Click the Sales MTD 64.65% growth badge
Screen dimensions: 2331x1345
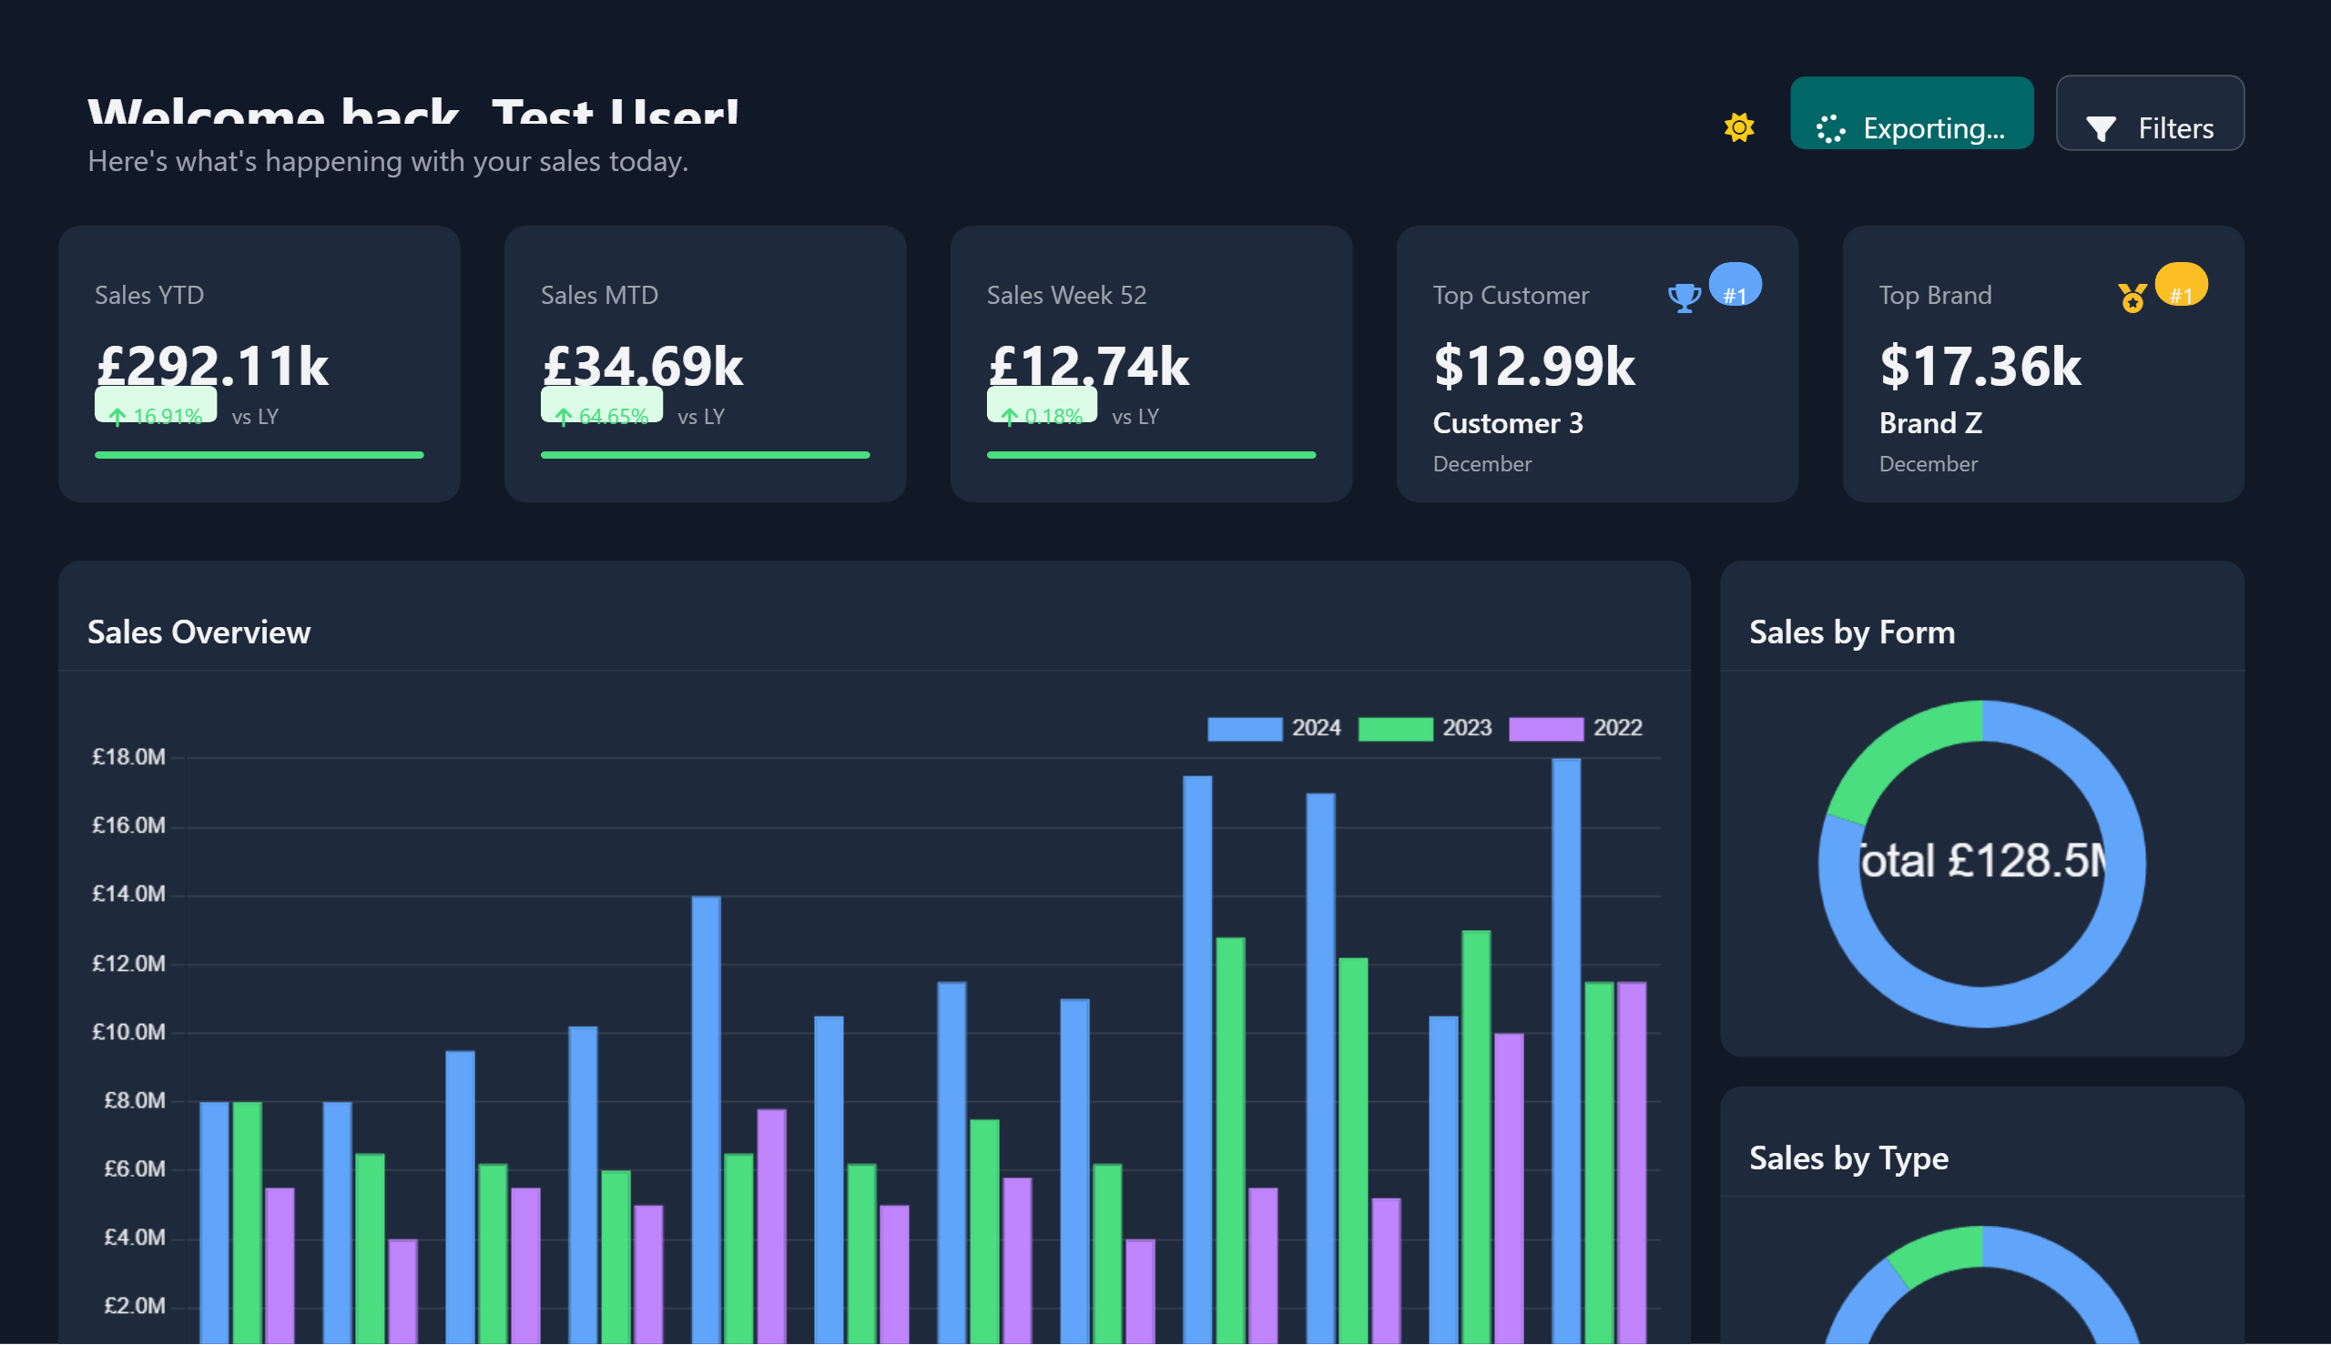602,407
